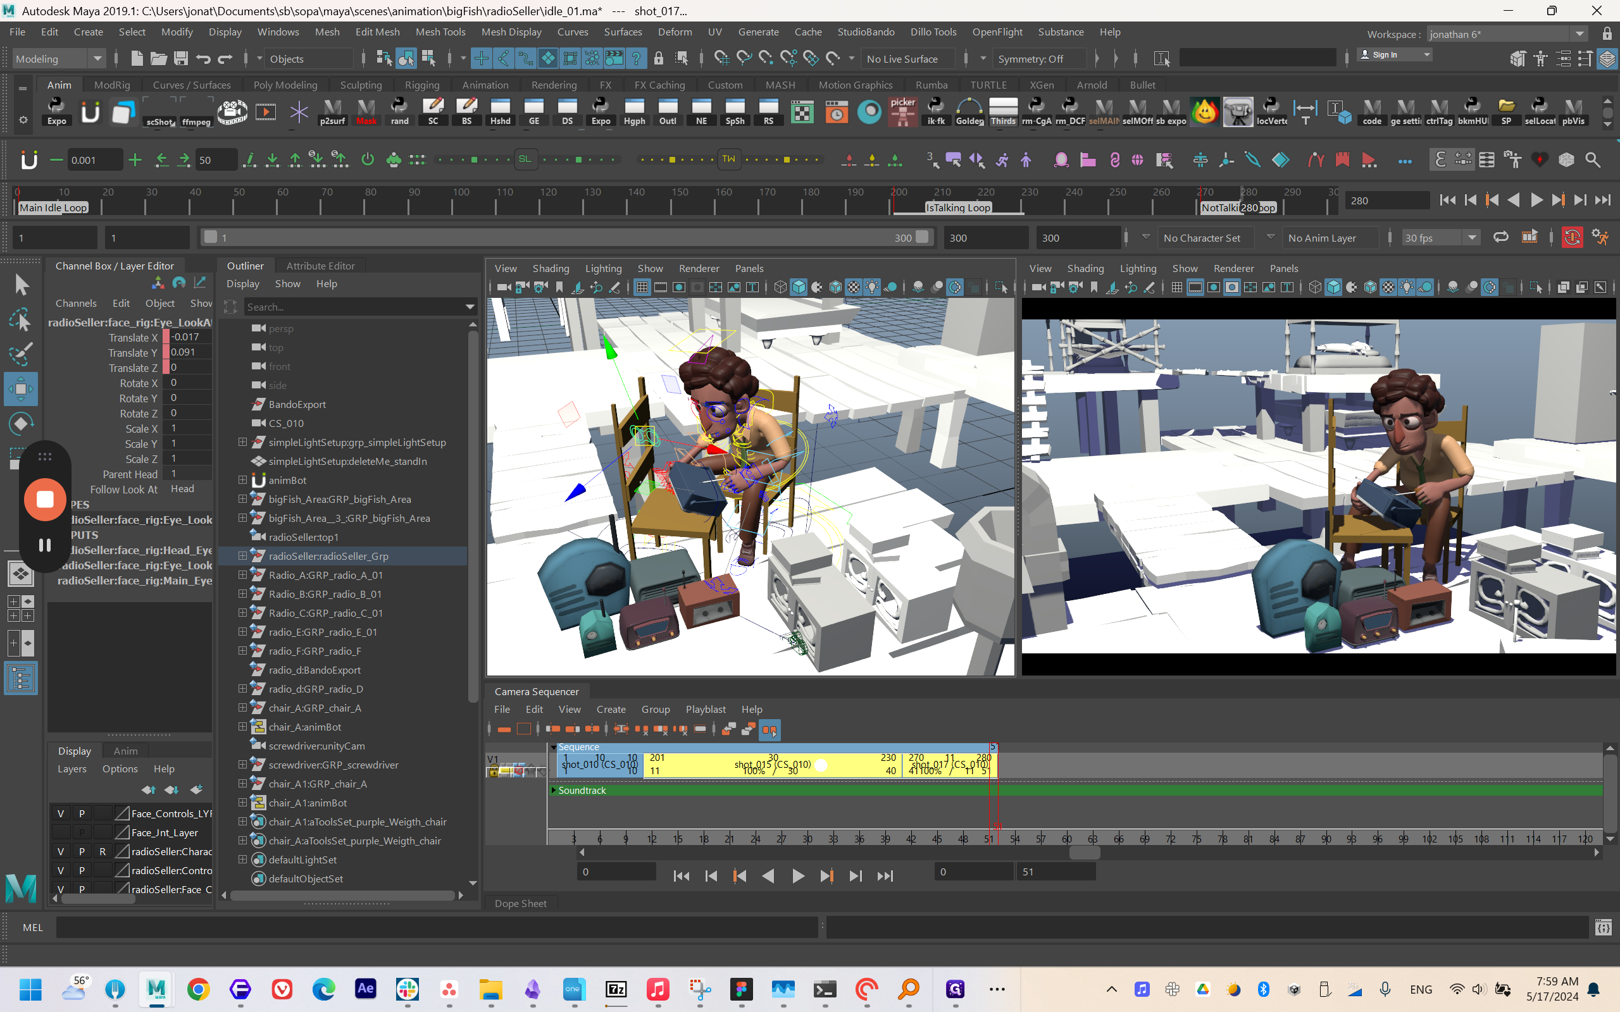Toggle the Auto Keyframe button
Image resolution: width=1620 pixels, height=1012 pixels.
[1571, 238]
